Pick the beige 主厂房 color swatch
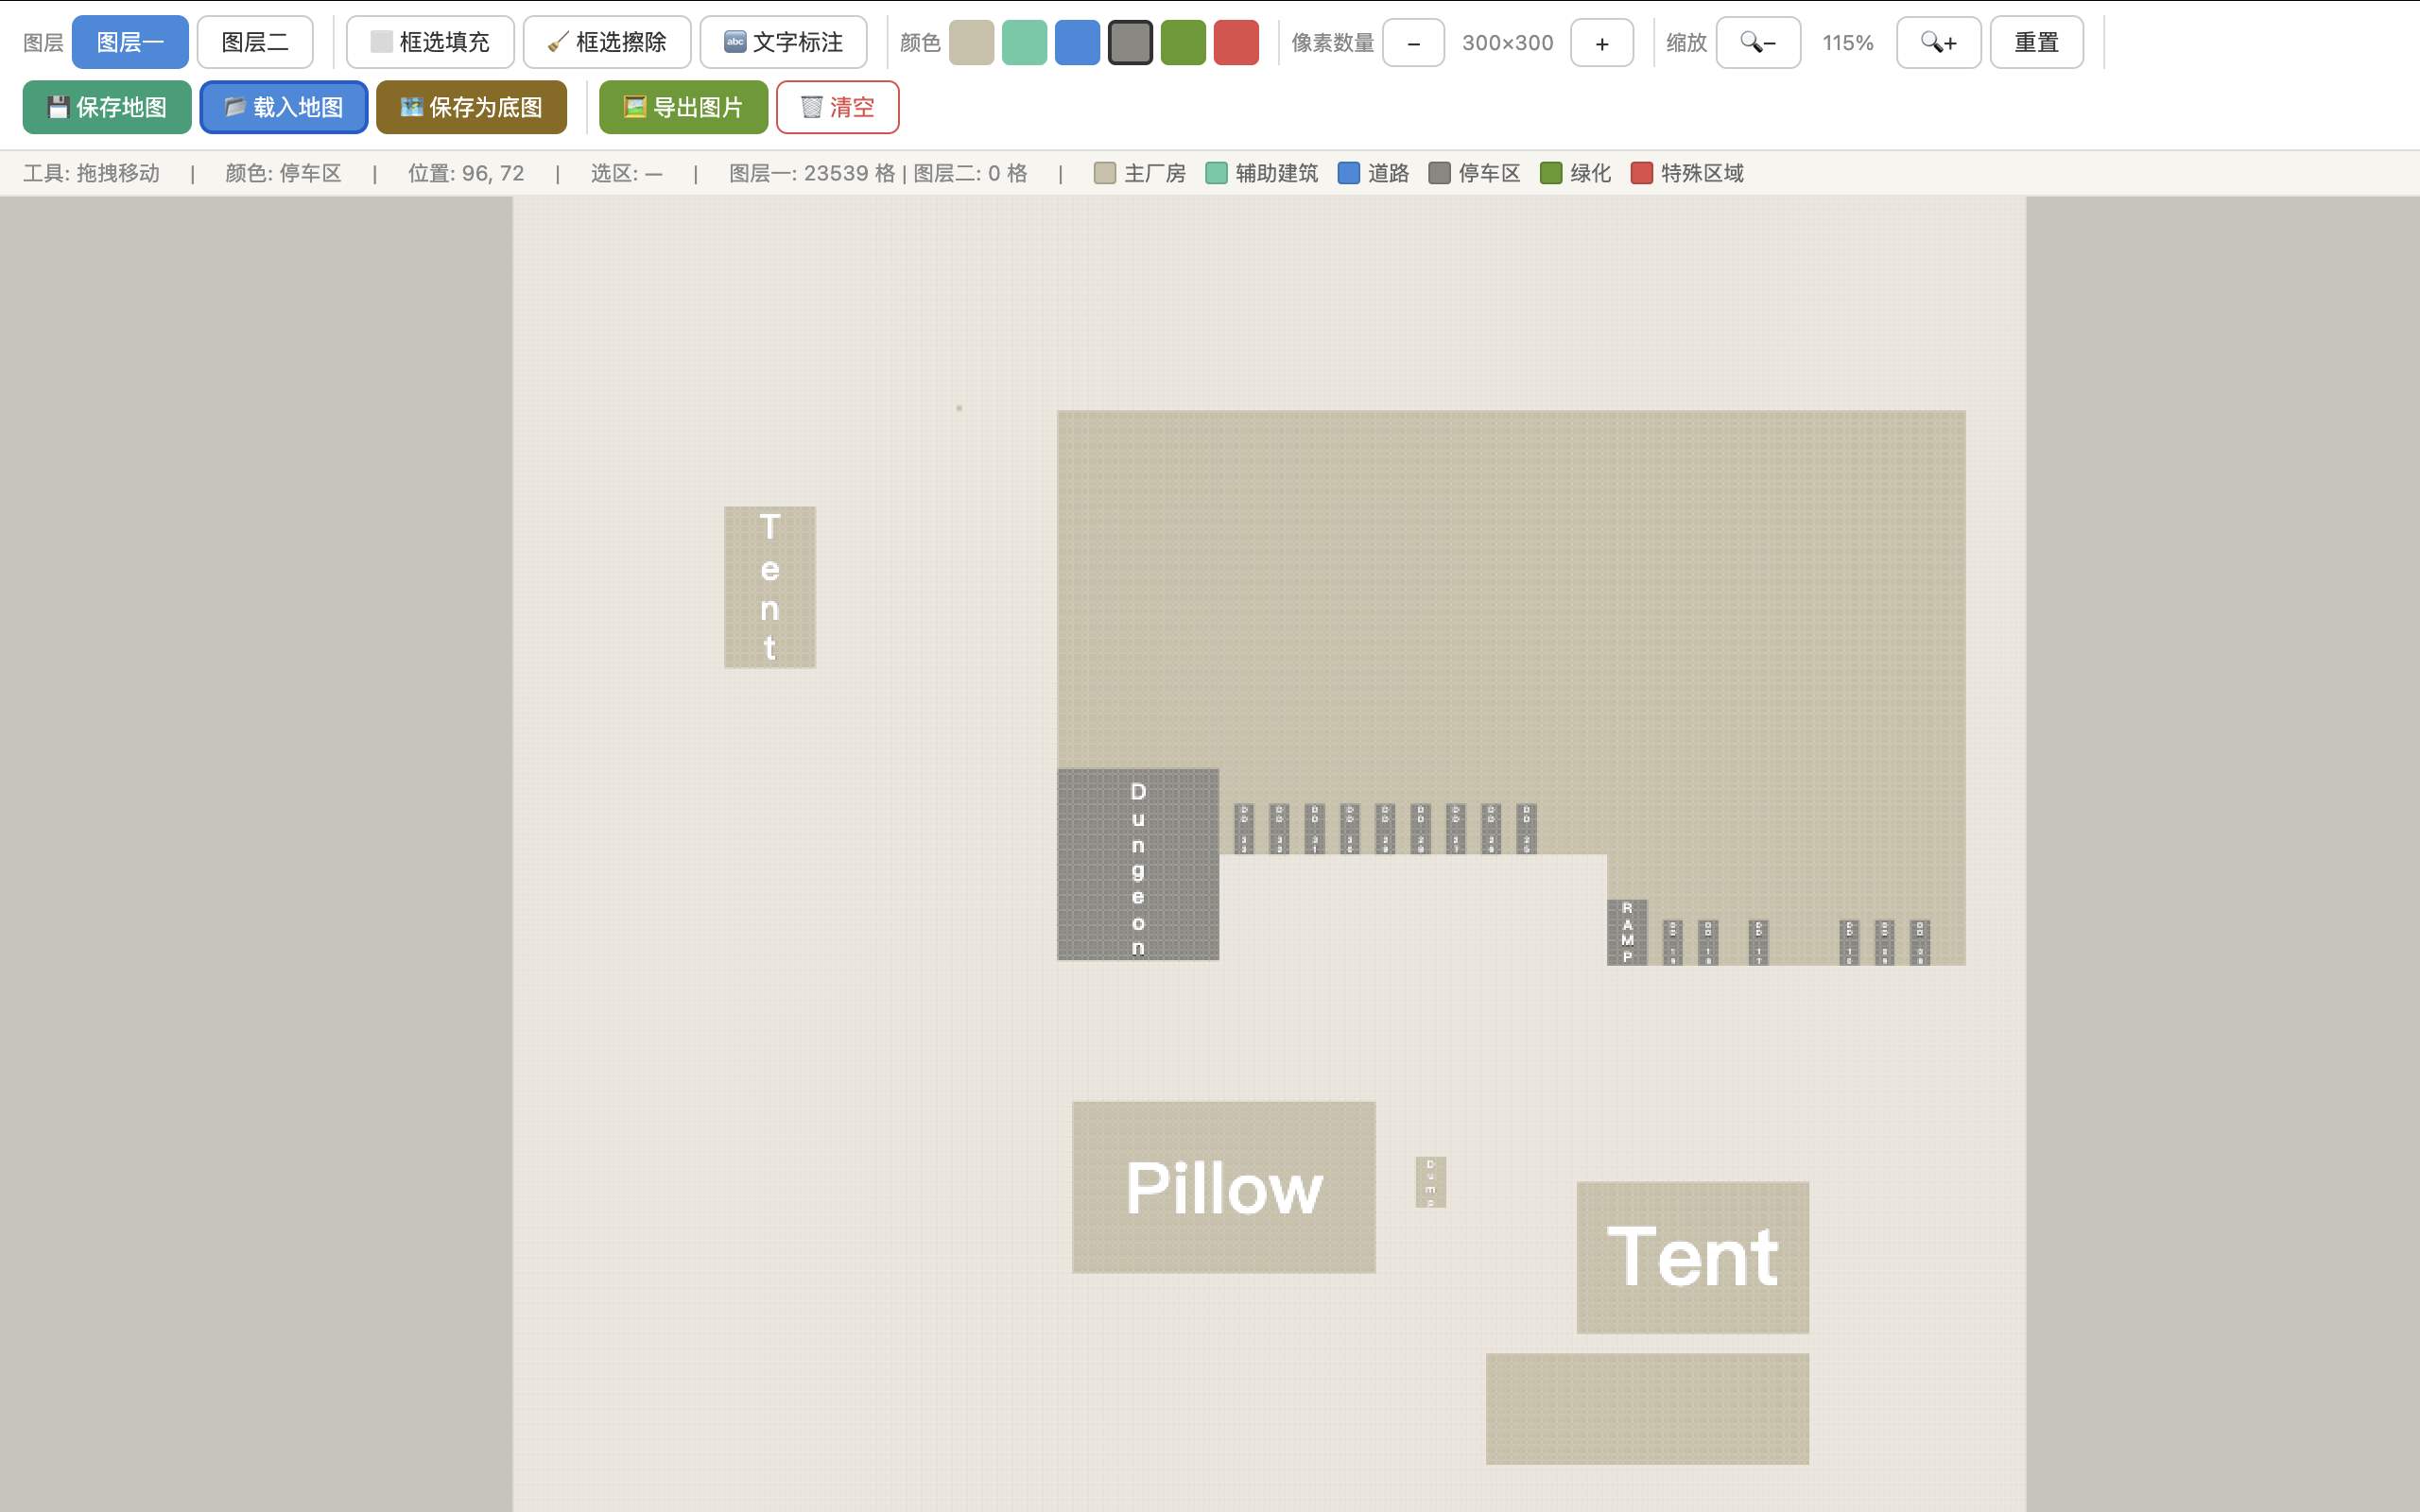Image resolution: width=2420 pixels, height=1512 pixels. tap(971, 43)
